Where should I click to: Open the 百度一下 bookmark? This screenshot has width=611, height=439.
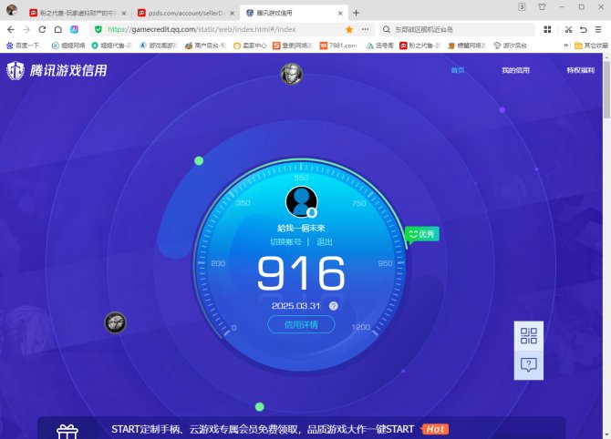pos(24,46)
